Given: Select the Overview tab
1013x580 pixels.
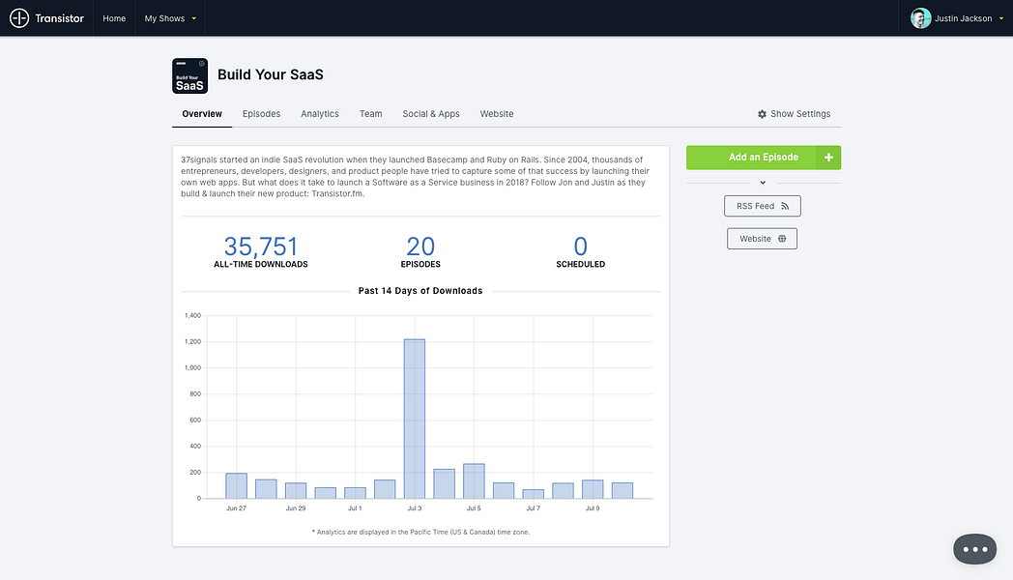Looking at the screenshot, I should [202, 114].
